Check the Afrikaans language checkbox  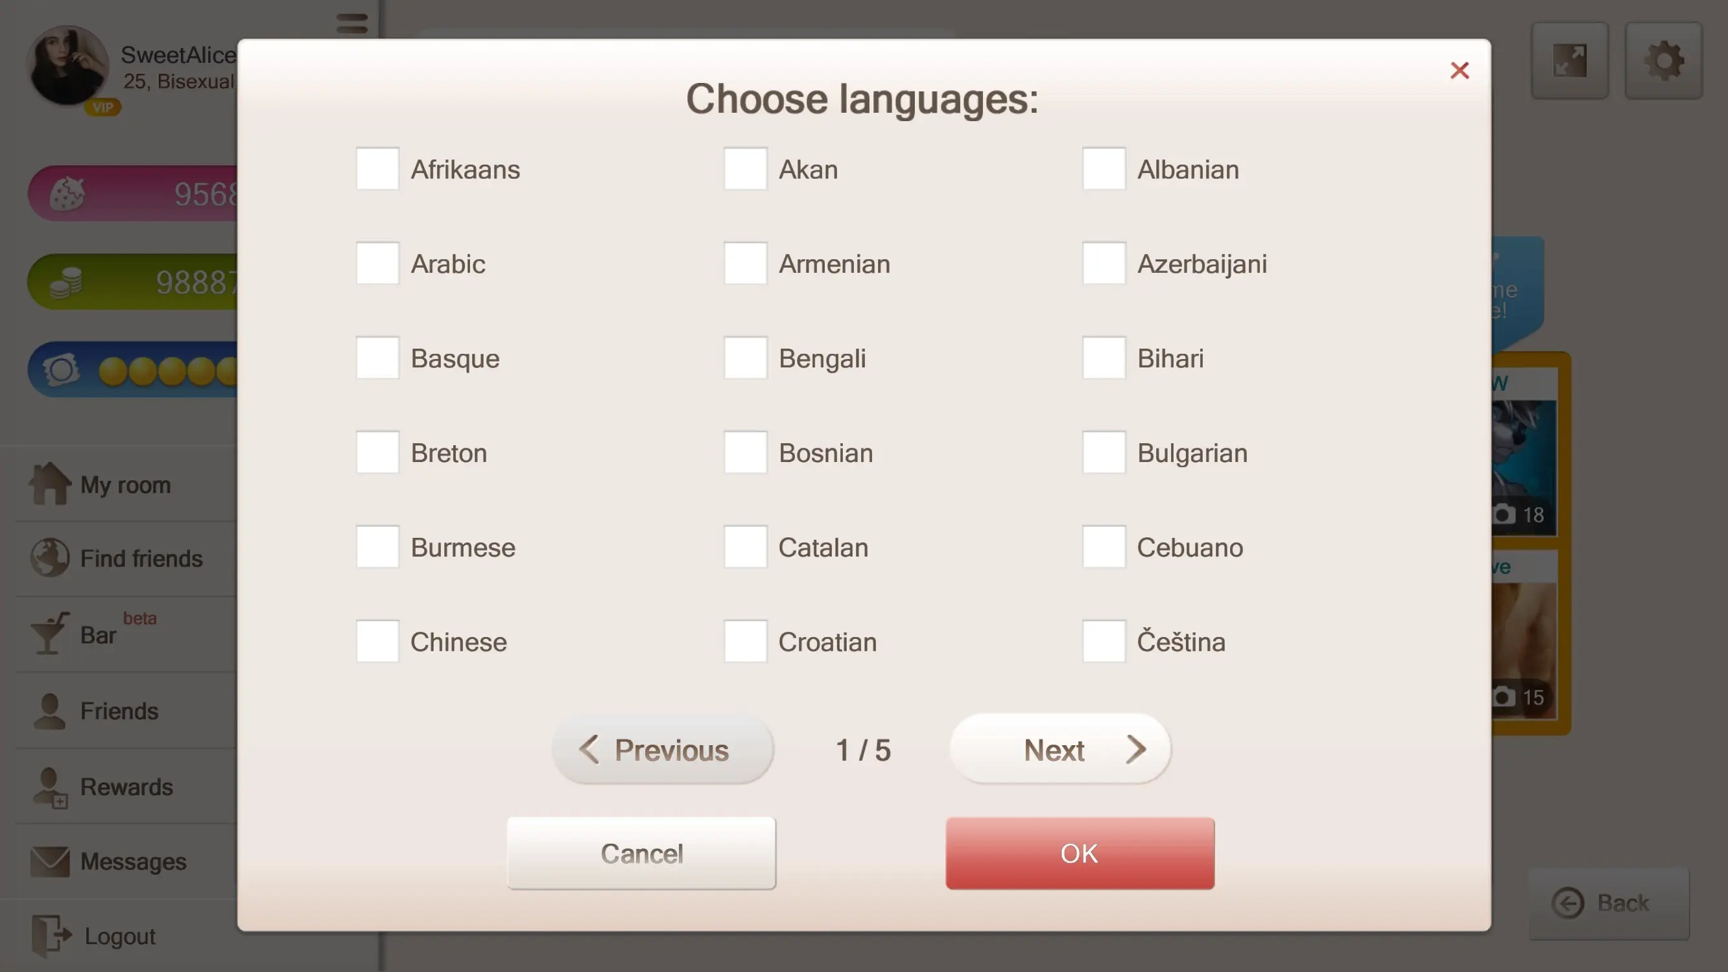(377, 169)
